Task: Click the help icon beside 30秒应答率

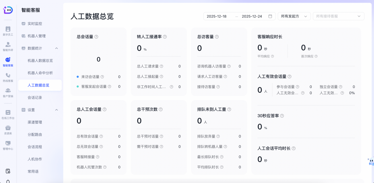Action: [x=282, y=116]
